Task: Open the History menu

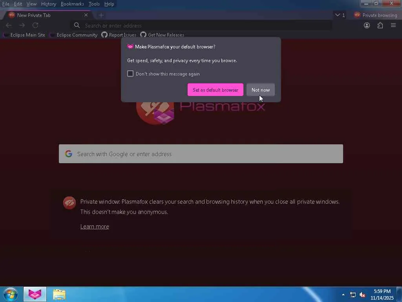Action: (x=48, y=4)
